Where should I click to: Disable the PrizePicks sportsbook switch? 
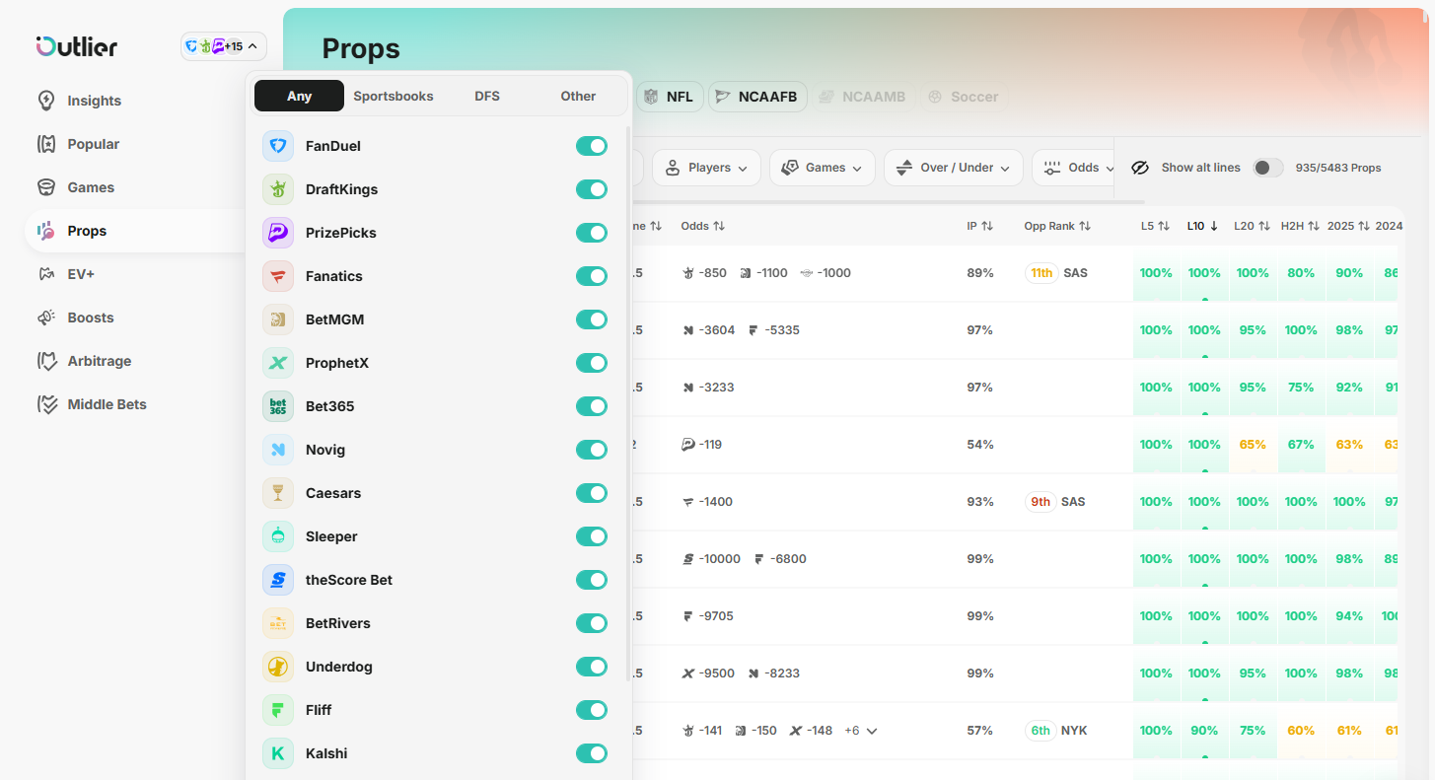tap(592, 233)
